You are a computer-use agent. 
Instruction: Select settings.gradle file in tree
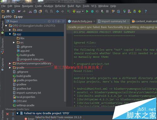point(24,105)
